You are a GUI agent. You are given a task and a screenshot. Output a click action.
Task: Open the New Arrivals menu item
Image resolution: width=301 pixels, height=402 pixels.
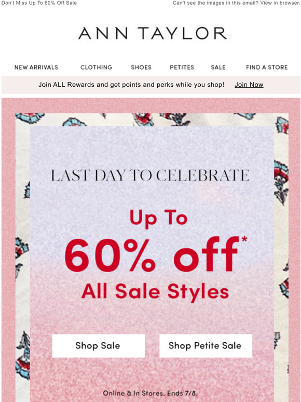coord(36,67)
